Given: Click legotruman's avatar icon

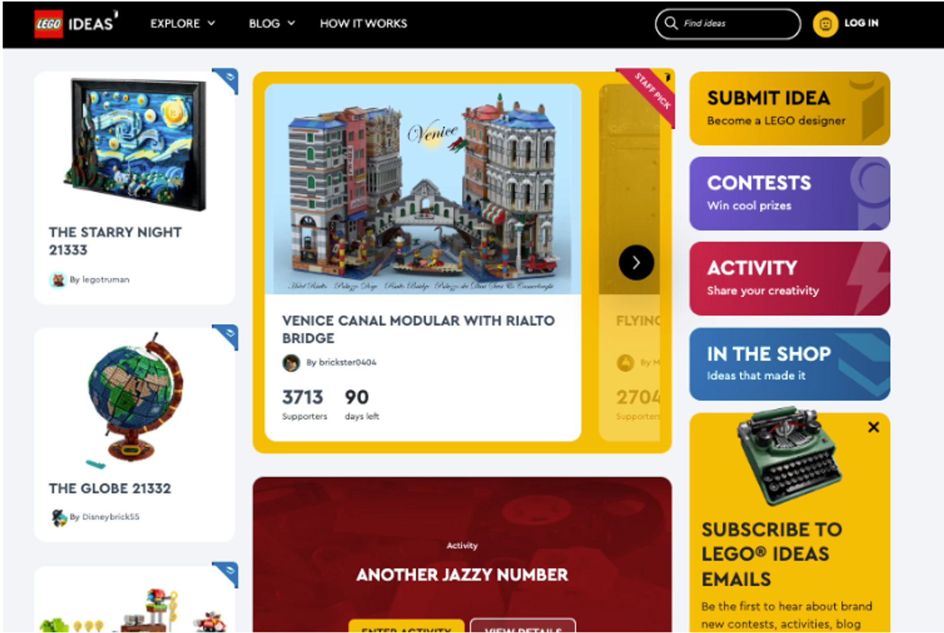Looking at the screenshot, I should pos(58,280).
